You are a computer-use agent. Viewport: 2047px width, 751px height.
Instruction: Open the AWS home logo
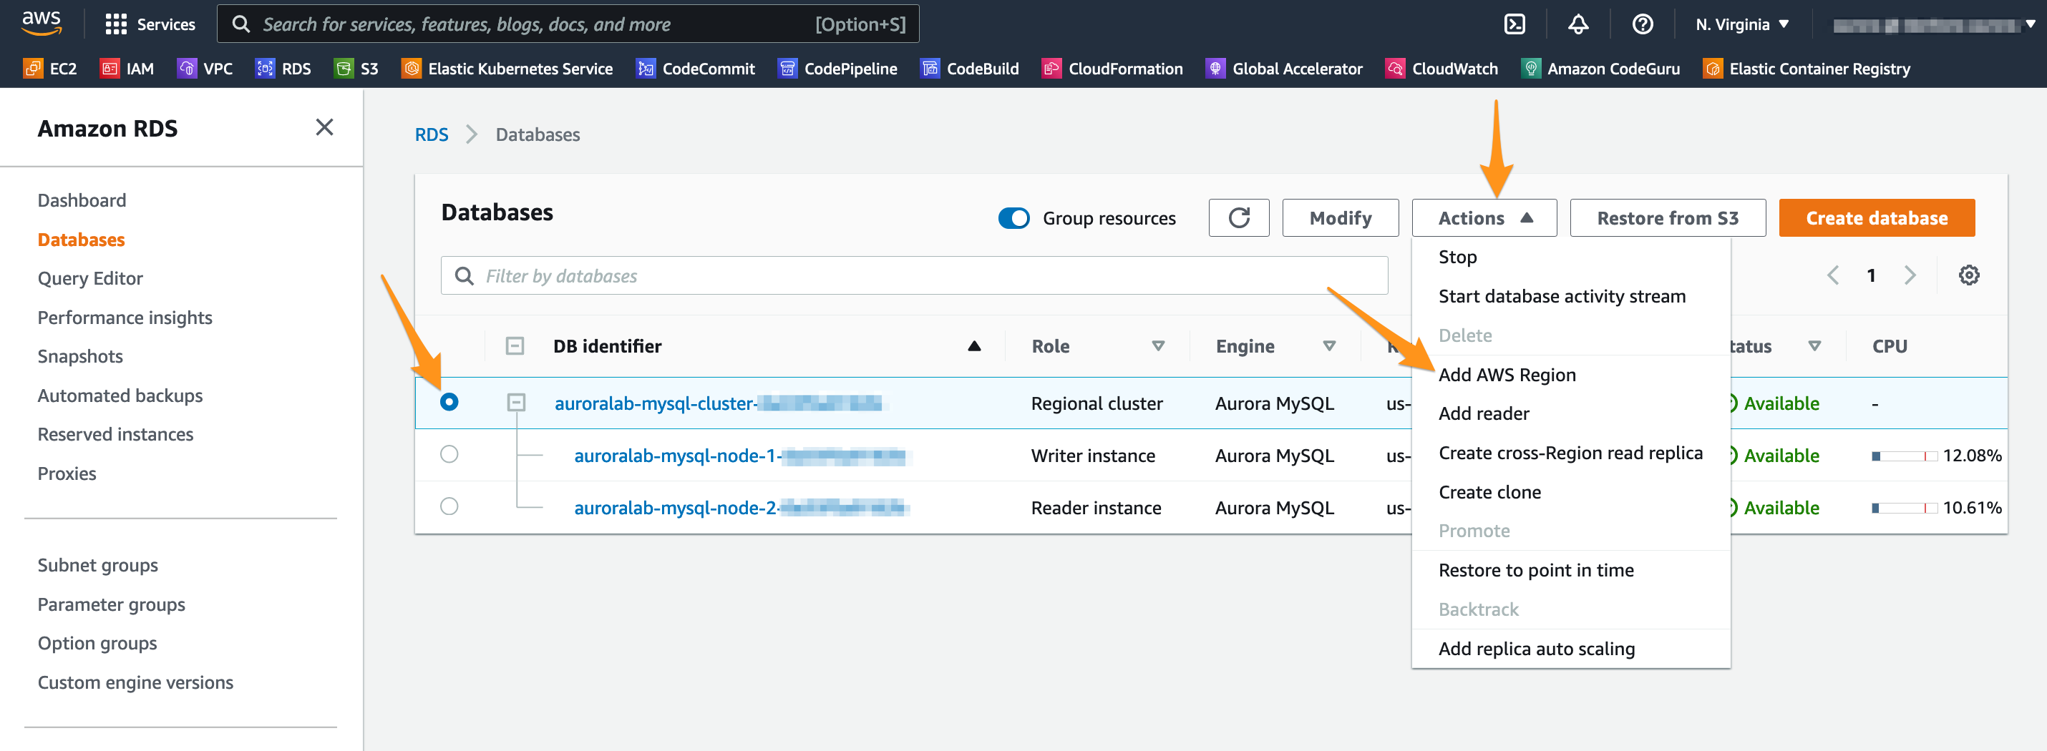[x=42, y=23]
